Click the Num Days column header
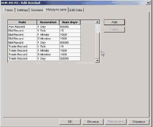The width and height of the screenshot is (153, 127). [x=70, y=22]
